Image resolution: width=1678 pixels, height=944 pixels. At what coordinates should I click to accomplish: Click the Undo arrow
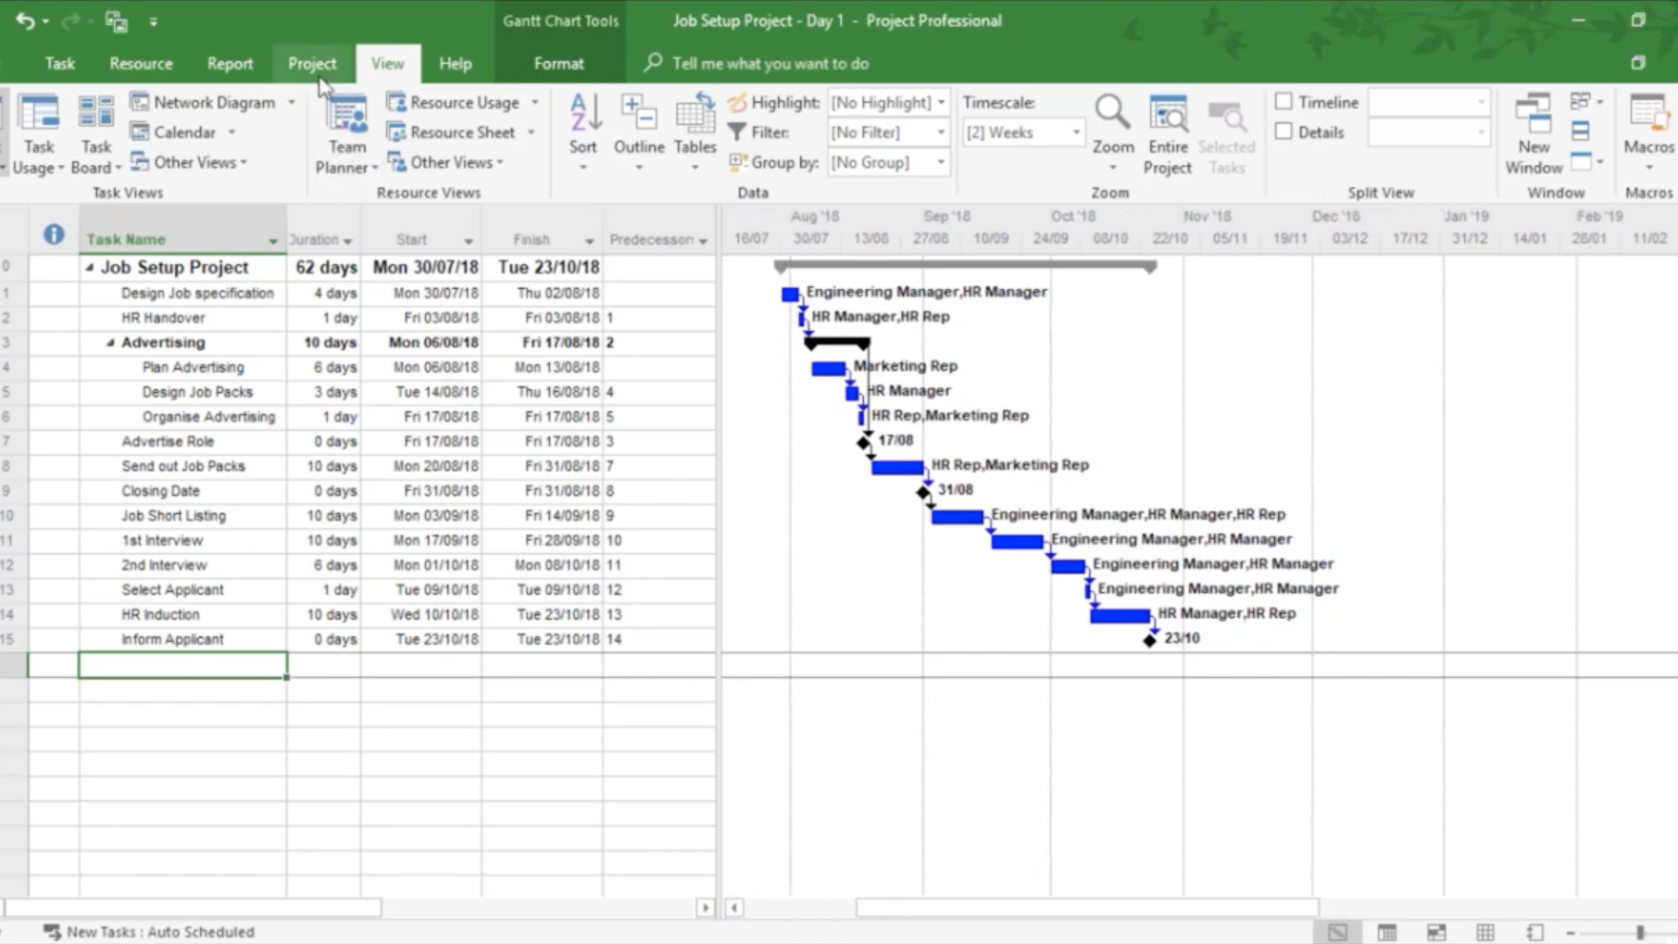pyautogui.click(x=25, y=20)
